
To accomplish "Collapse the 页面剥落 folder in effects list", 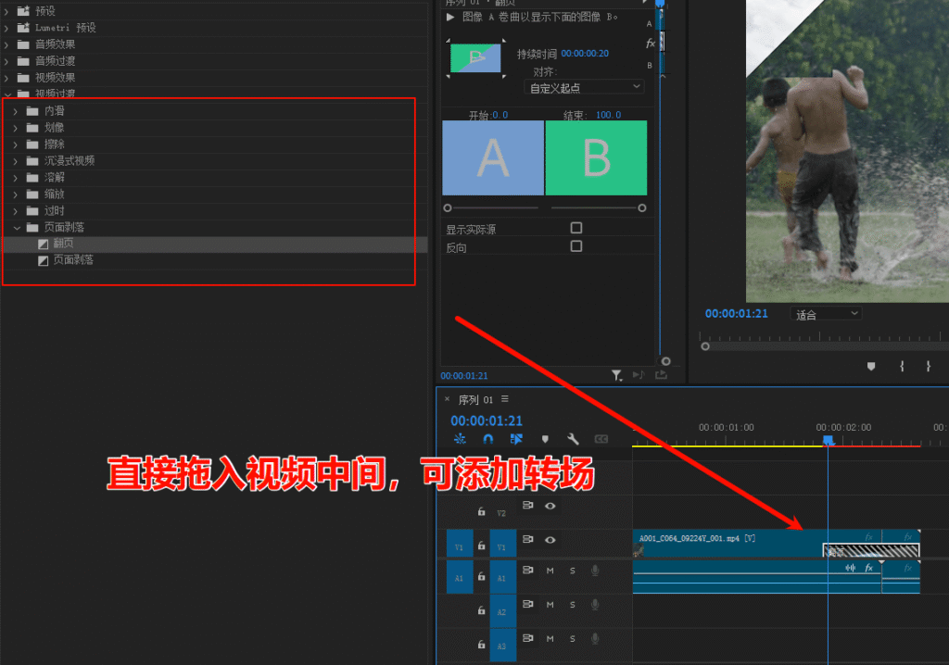I will pyautogui.click(x=17, y=227).
